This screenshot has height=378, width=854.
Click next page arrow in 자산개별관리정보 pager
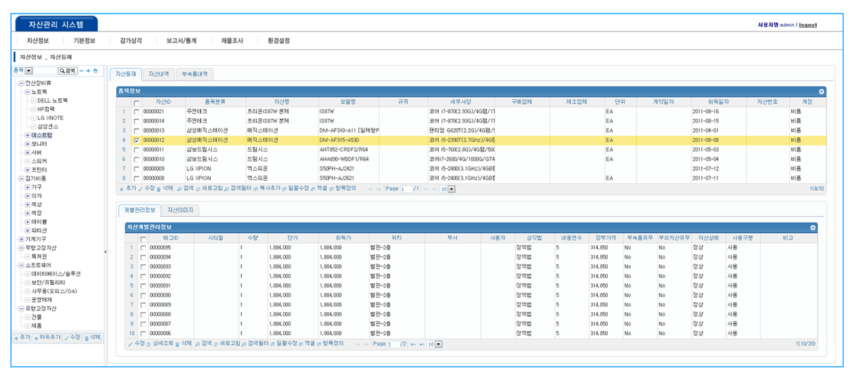tap(413, 344)
